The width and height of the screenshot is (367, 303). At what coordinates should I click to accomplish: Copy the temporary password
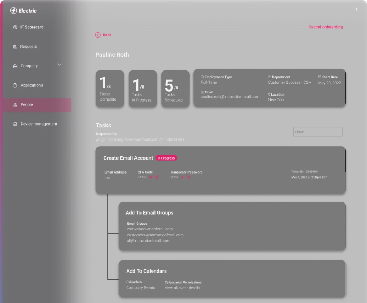click(x=188, y=177)
